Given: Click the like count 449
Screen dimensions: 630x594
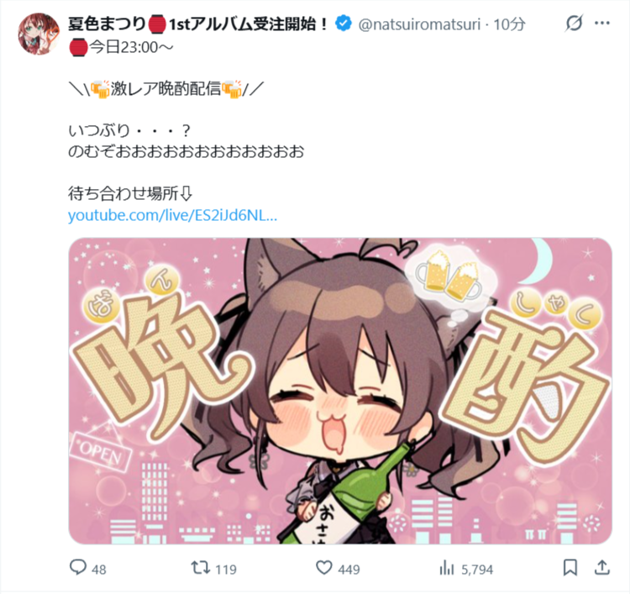Looking at the screenshot, I should tap(349, 569).
